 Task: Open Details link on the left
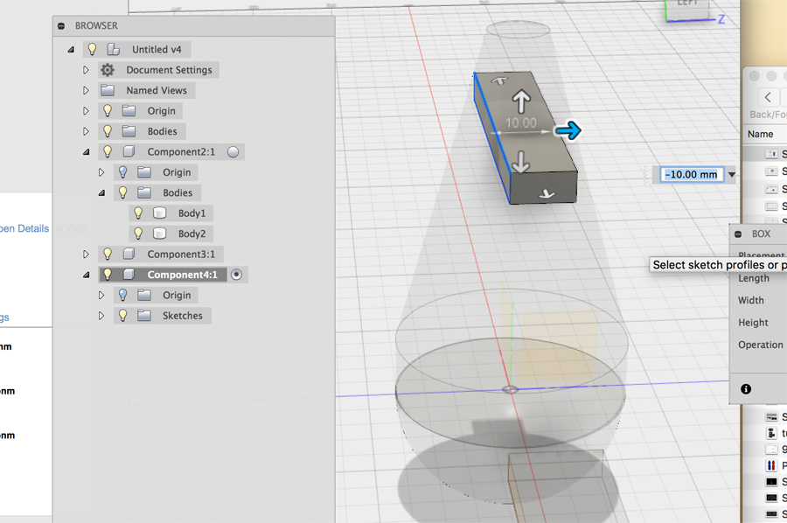pos(24,229)
